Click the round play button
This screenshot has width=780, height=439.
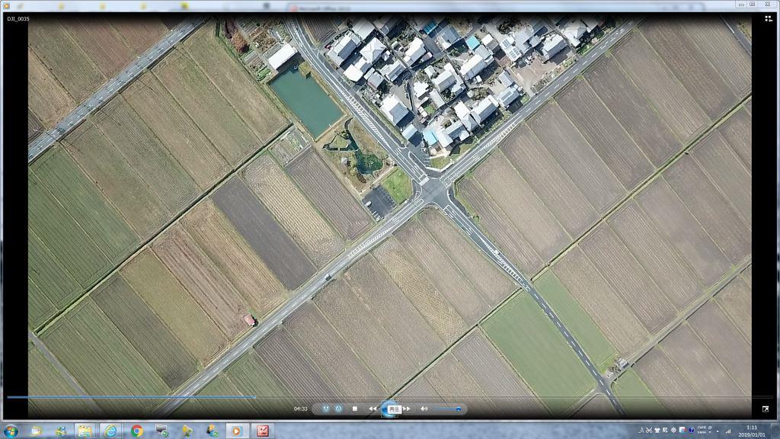390,409
